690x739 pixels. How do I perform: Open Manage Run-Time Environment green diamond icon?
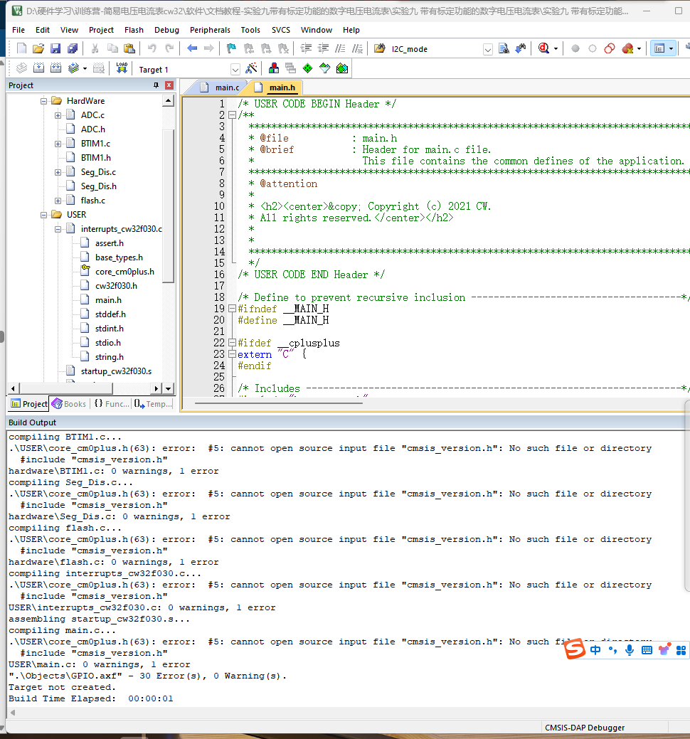click(308, 68)
